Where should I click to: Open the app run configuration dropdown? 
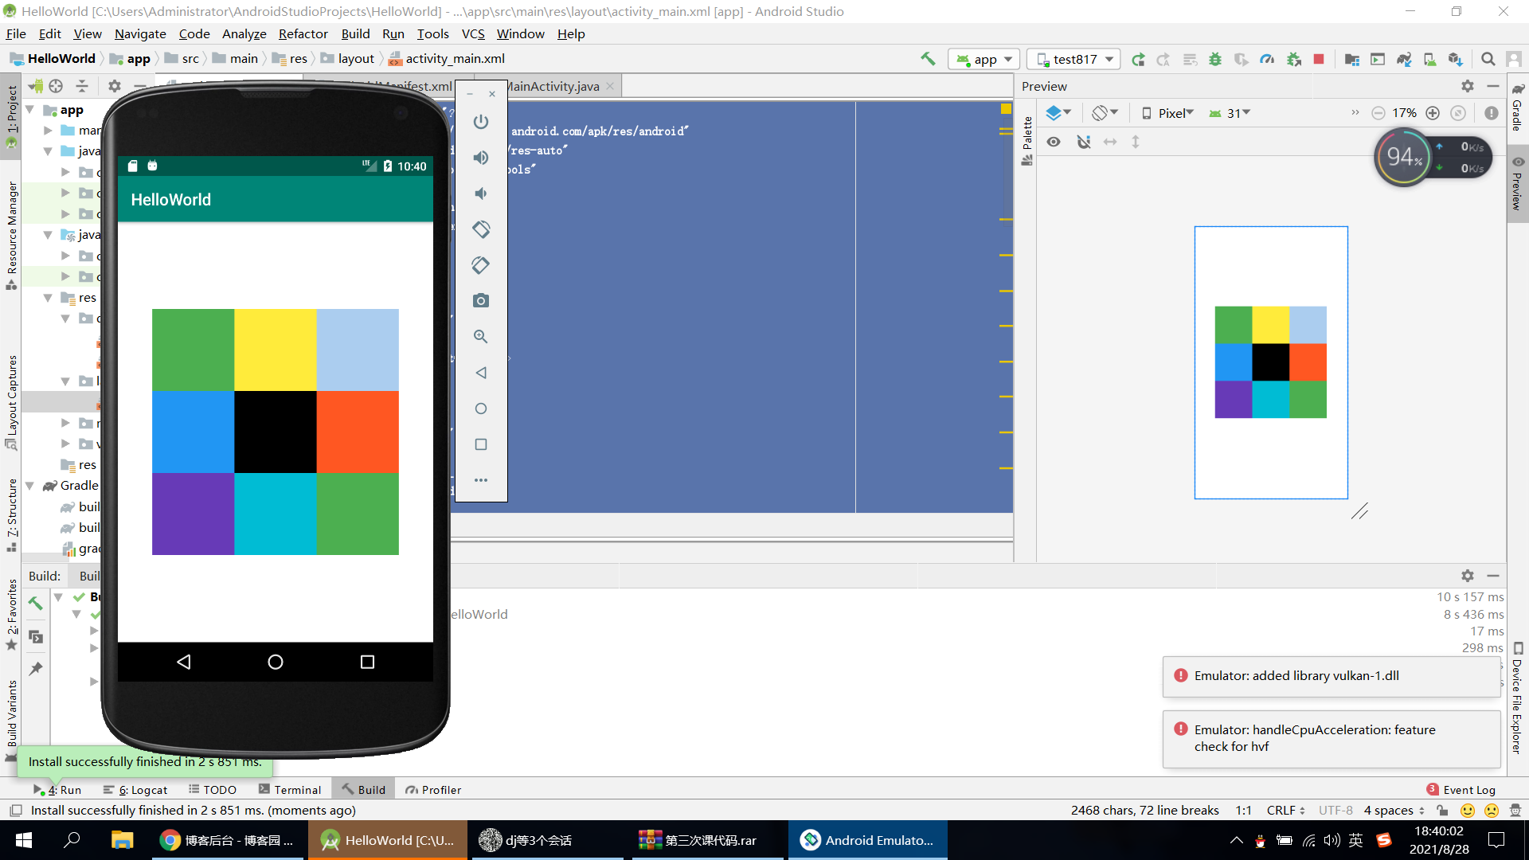(984, 60)
